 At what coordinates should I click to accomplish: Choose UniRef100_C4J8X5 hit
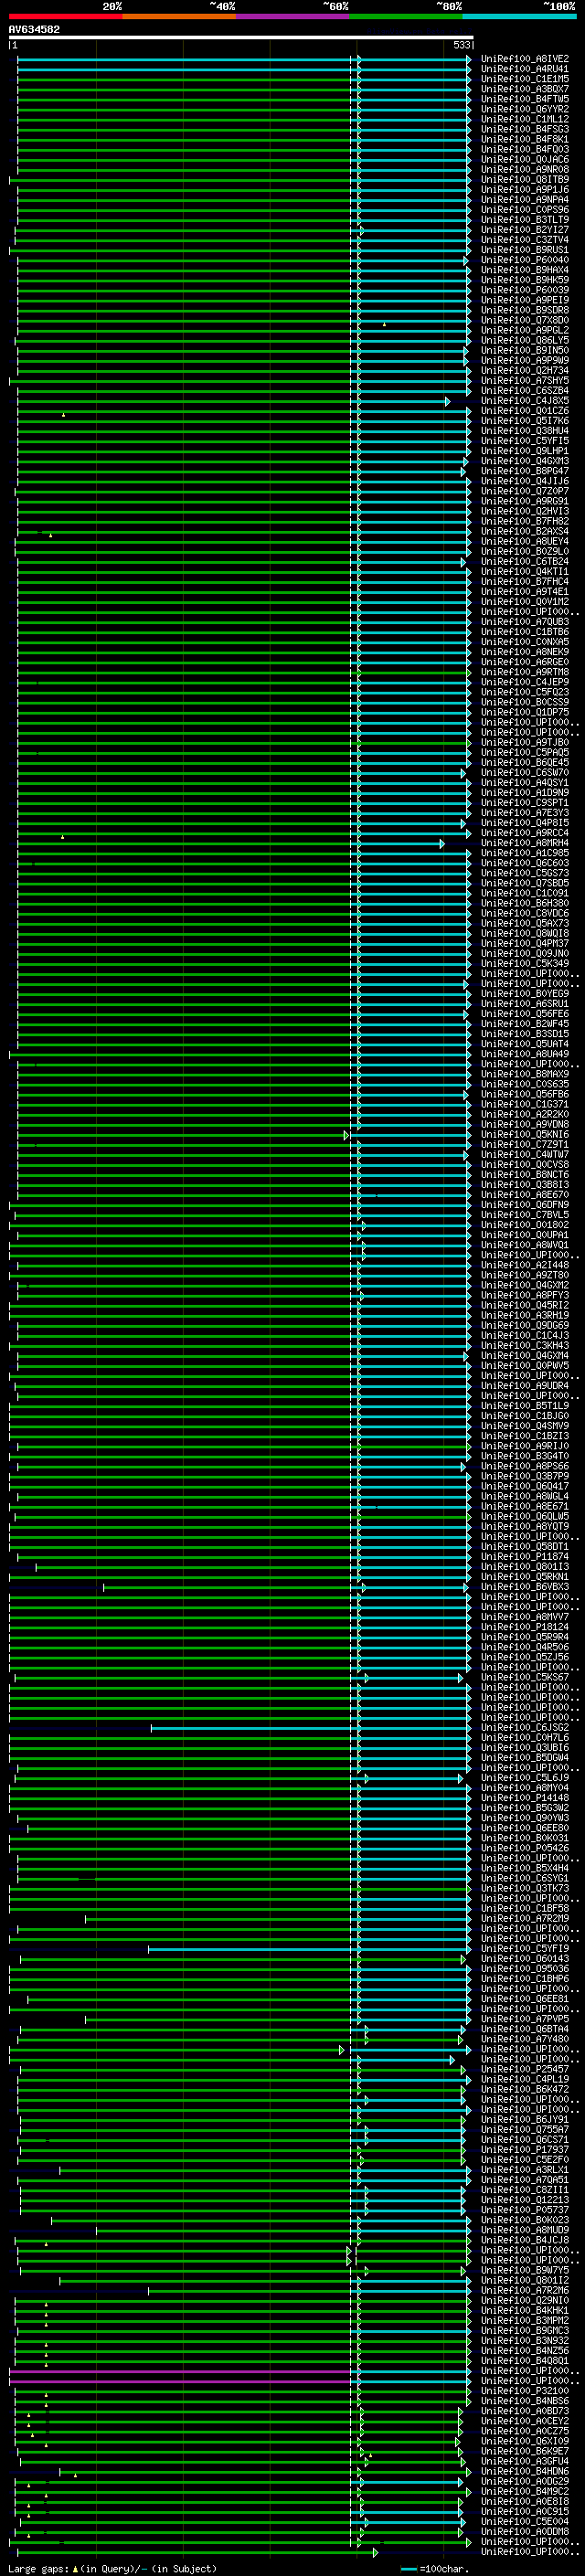(525, 401)
